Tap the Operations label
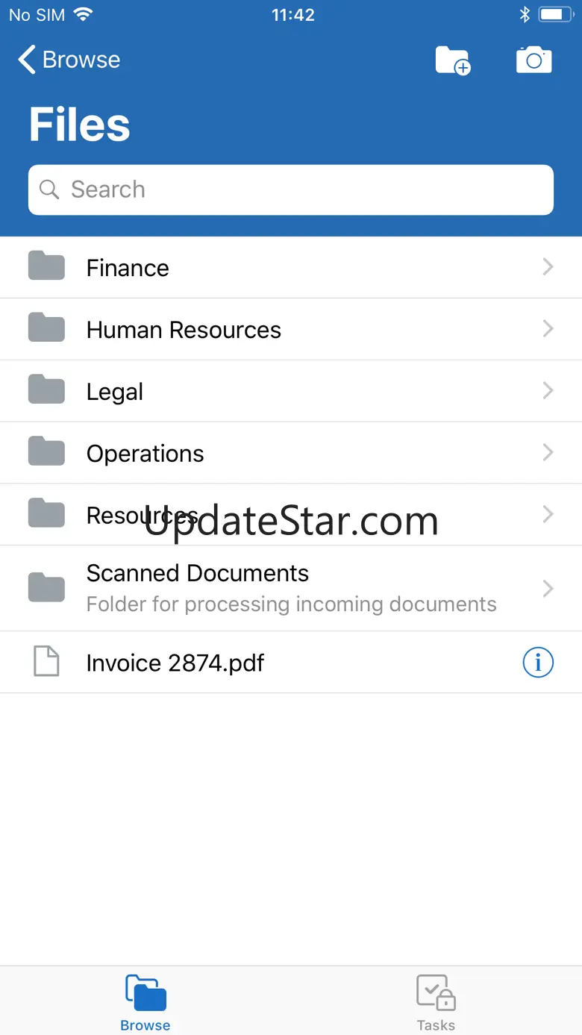 145,454
